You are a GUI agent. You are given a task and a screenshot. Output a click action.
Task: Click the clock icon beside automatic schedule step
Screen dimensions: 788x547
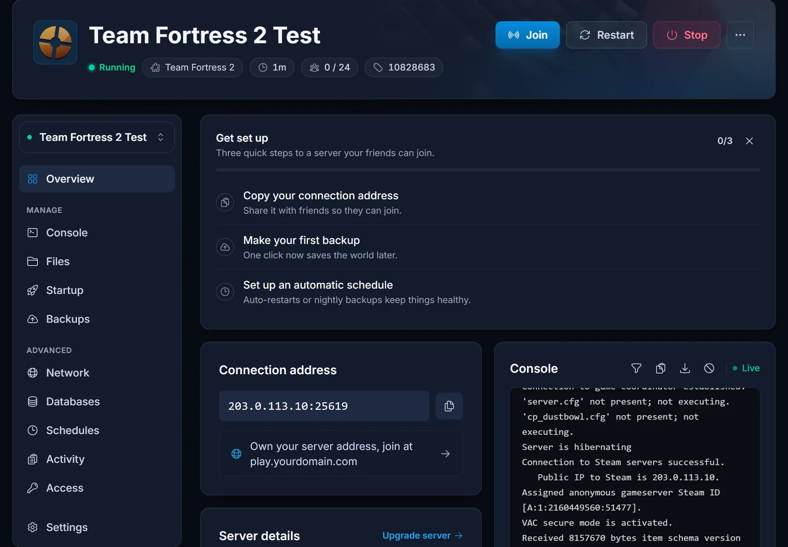[225, 291]
